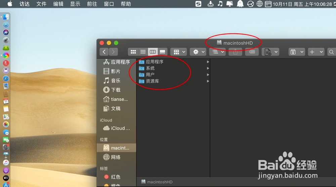Click the Sogou S input icon
The height and width of the screenshot is (187, 336).
coord(199,4)
